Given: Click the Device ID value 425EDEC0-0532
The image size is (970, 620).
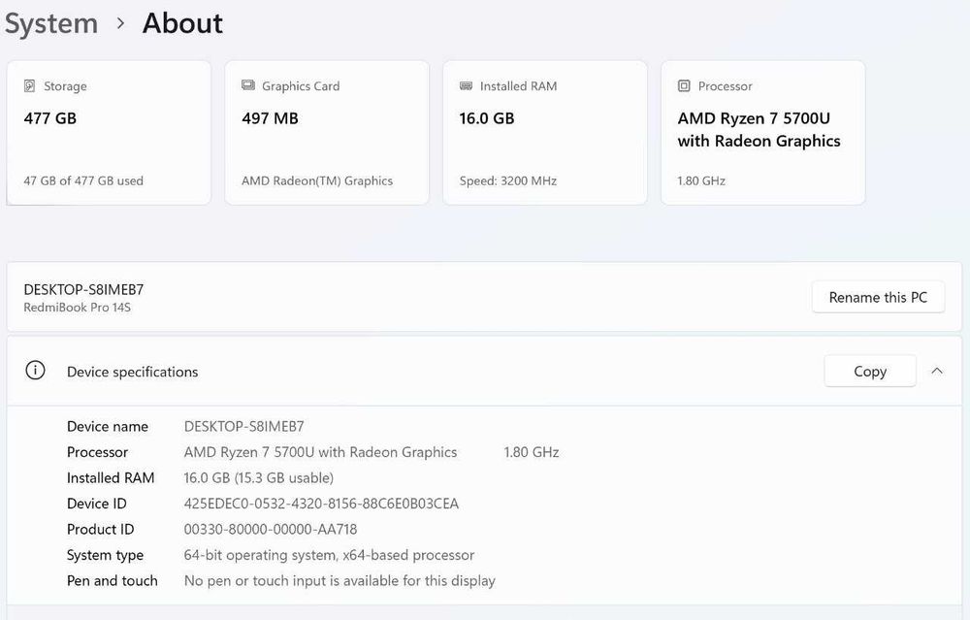Looking at the screenshot, I should pos(321,504).
